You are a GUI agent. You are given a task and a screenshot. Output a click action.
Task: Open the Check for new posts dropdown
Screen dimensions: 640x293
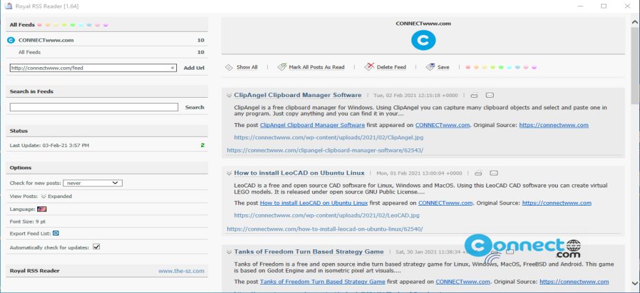click(x=93, y=183)
